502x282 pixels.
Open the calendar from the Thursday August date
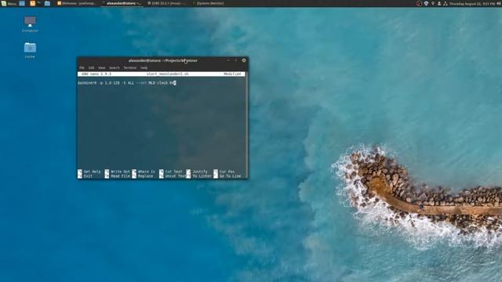point(472,3)
